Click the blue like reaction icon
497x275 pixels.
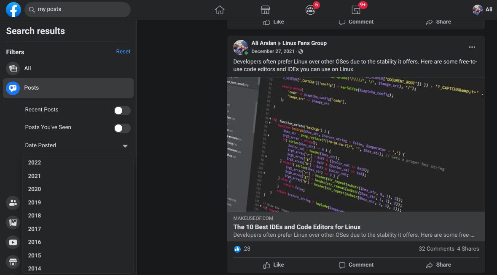pos(237,249)
